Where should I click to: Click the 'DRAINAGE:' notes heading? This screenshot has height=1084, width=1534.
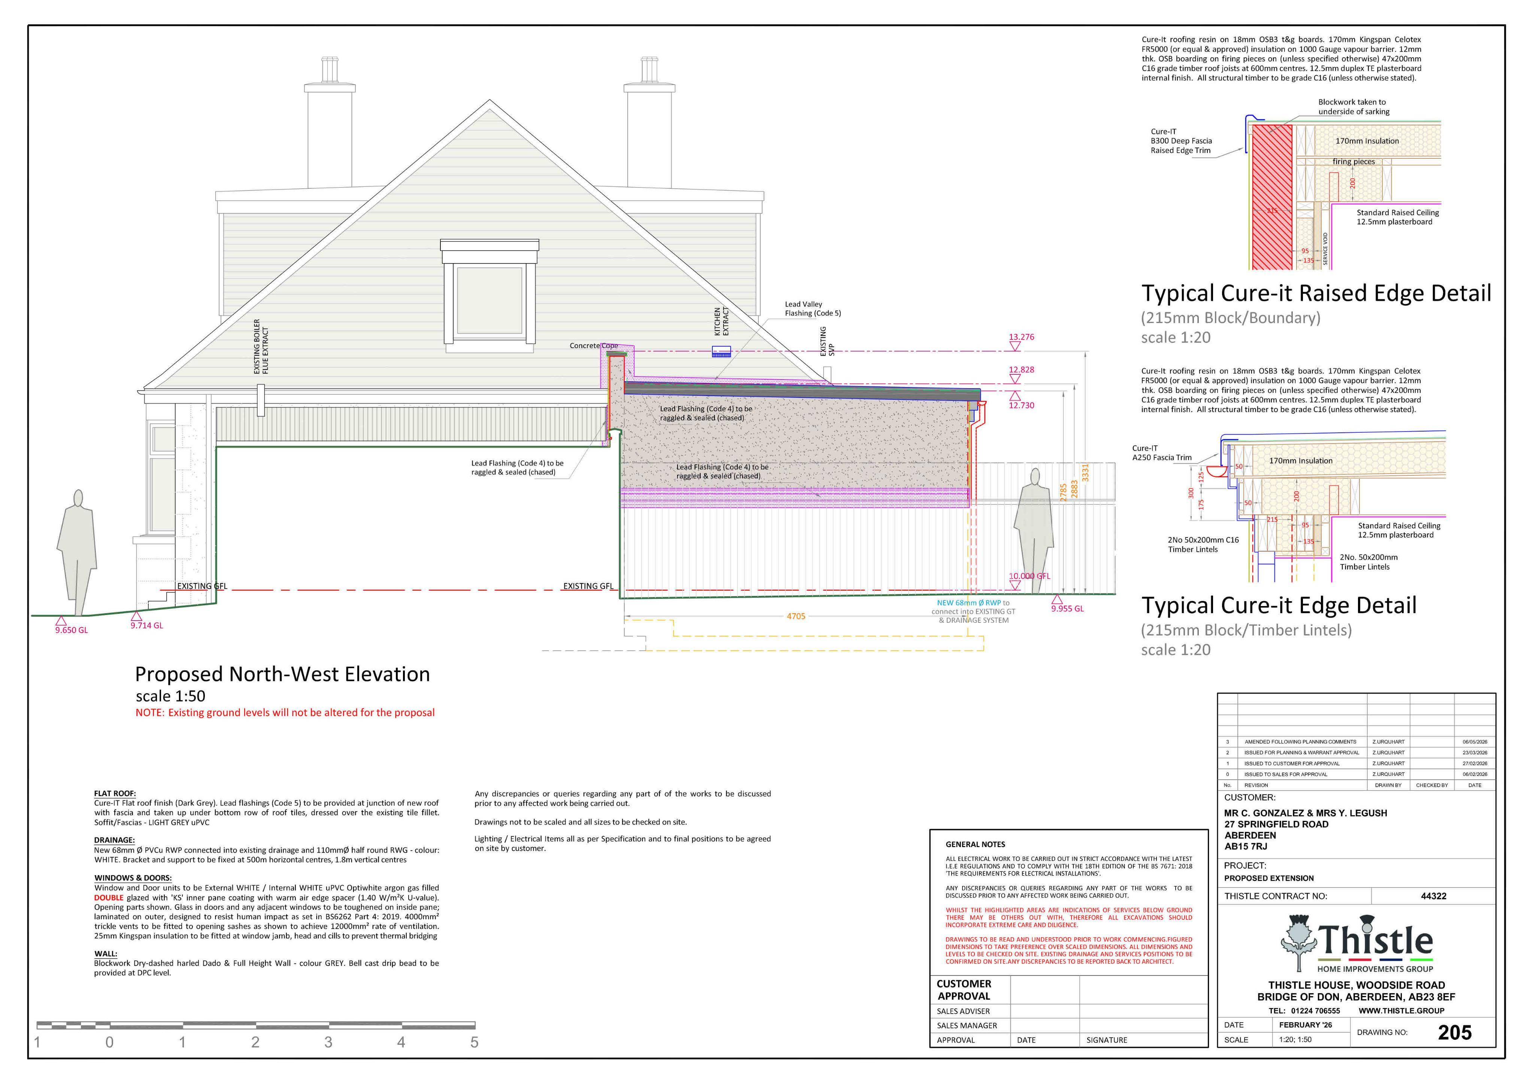tap(114, 840)
